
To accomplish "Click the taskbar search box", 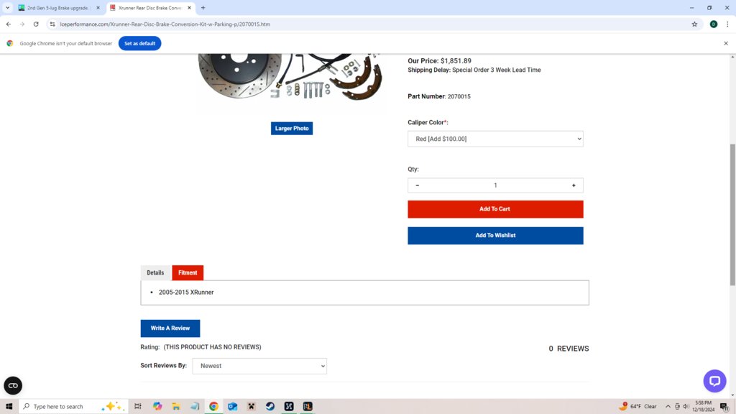I will [73, 407].
